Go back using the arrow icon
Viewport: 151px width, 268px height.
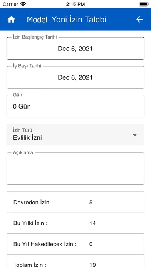tap(139, 20)
